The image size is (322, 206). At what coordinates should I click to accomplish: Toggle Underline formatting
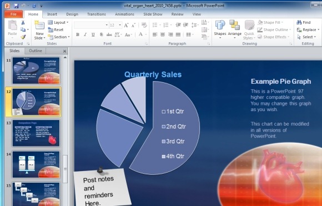[93, 34]
